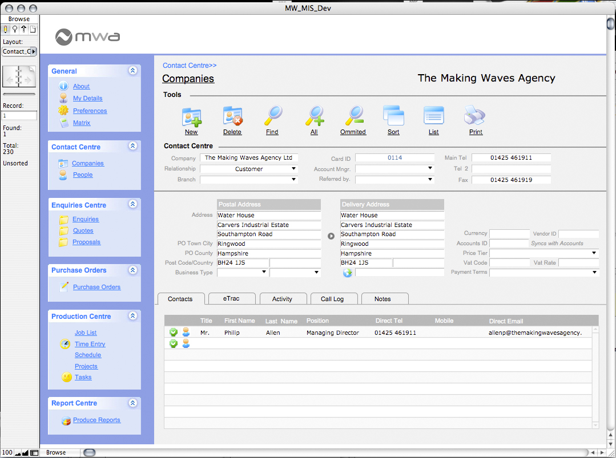Viewport: 616px width, 458px height.
Task: Click the folder icon beside Proposals
Action: point(63,242)
